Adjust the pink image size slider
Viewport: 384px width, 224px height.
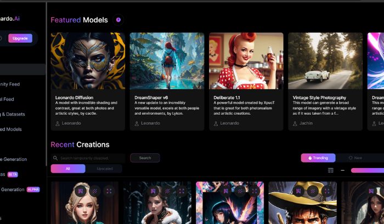pos(368,170)
